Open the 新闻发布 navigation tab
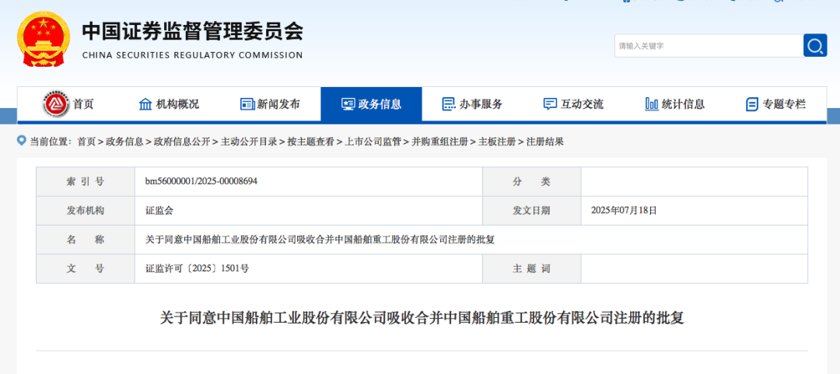 270,104
